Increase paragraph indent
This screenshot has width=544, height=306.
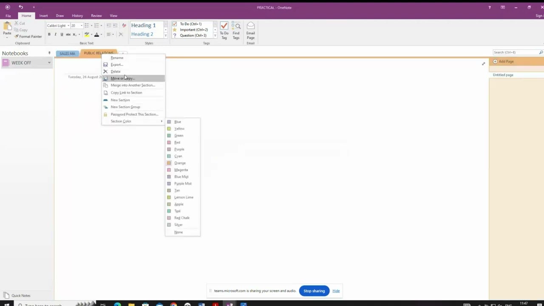tap(115, 25)
